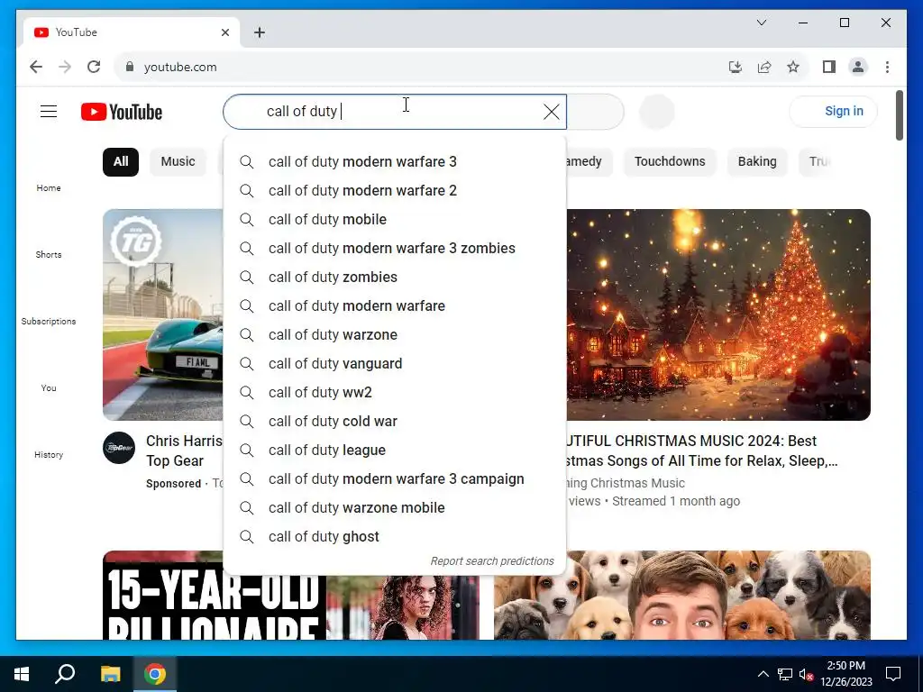
Task: Reload the page
Action: [x=94, y=67]
